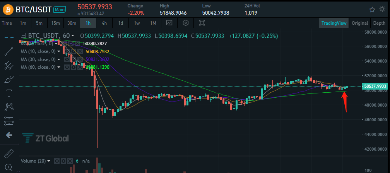
Task: Add BTC/USDT to favorites with star
Action: [x=372, y=10]
